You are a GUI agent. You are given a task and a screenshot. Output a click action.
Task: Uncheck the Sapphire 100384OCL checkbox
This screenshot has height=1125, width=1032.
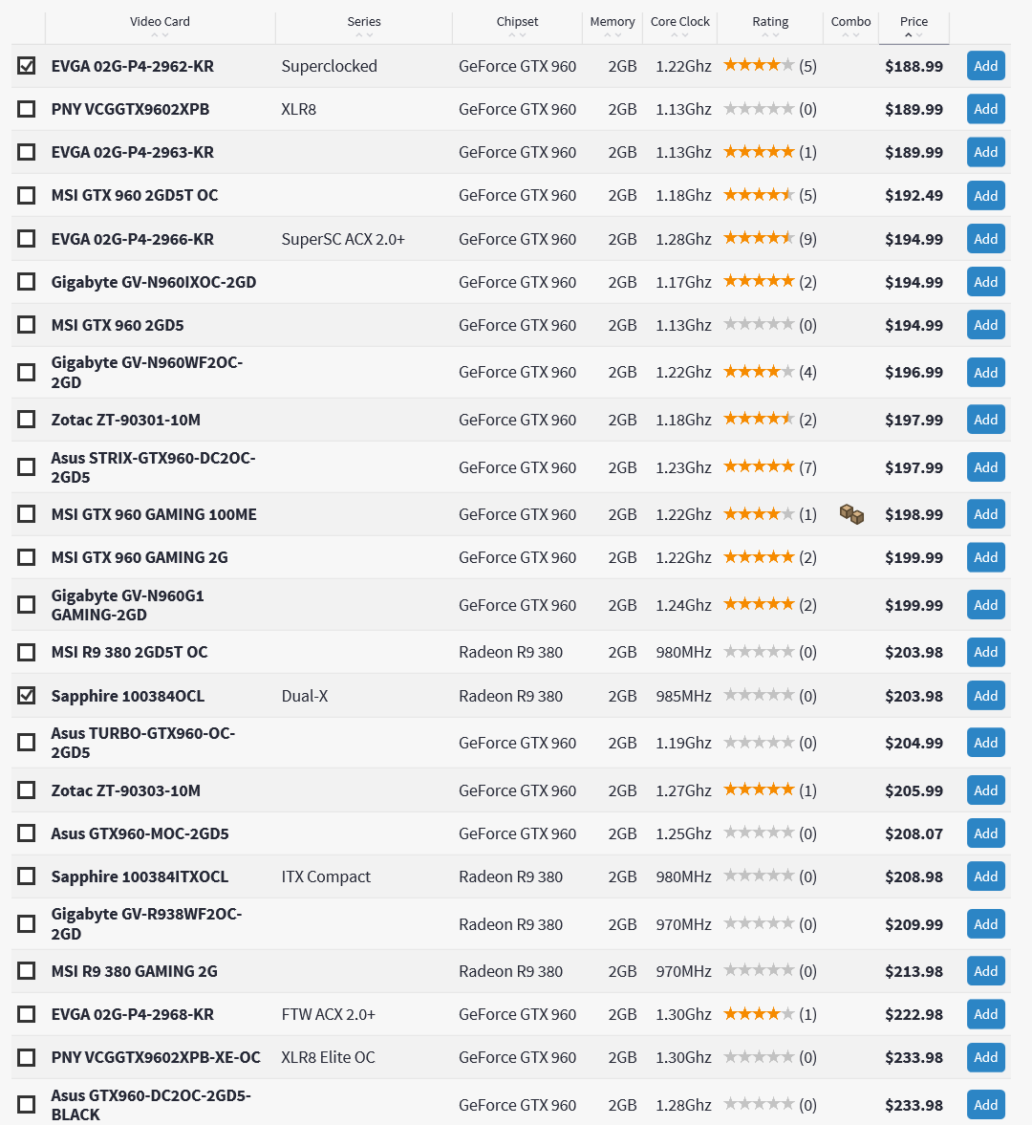click(x=27, y=696)
